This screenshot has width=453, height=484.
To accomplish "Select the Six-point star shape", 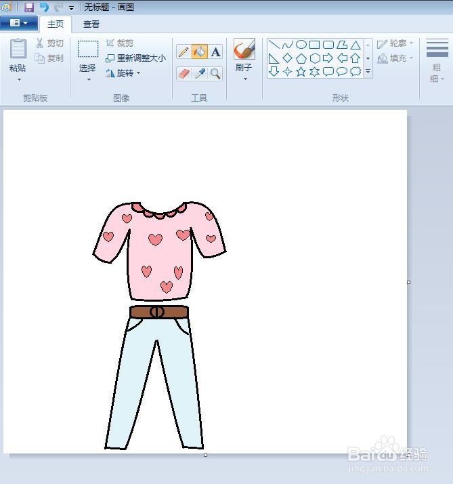I will coord(315,72).
